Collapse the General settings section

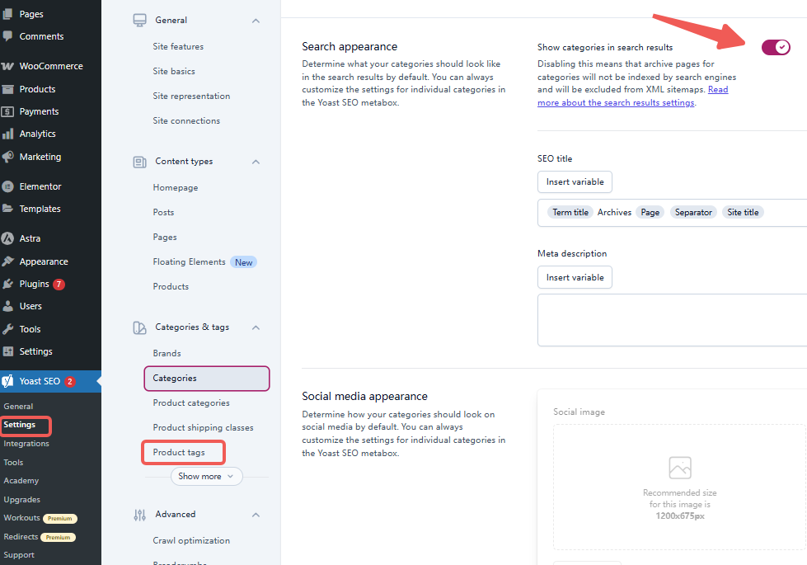[256, 21]
